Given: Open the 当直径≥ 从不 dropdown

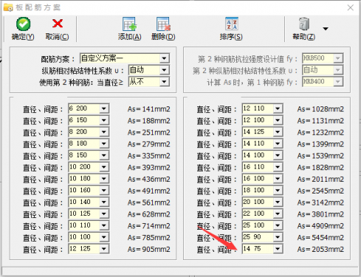Looking at the screenshot, I should [164, 82].
